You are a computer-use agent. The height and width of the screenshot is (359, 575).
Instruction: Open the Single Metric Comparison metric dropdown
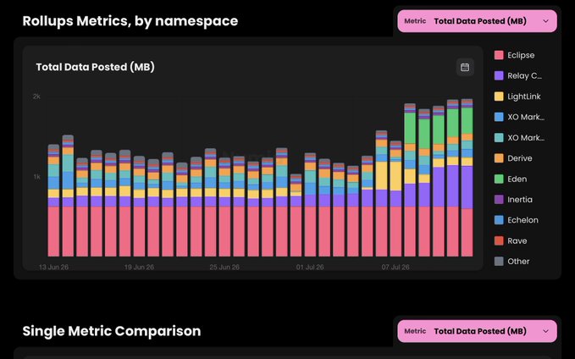click(x=477, y=331)
